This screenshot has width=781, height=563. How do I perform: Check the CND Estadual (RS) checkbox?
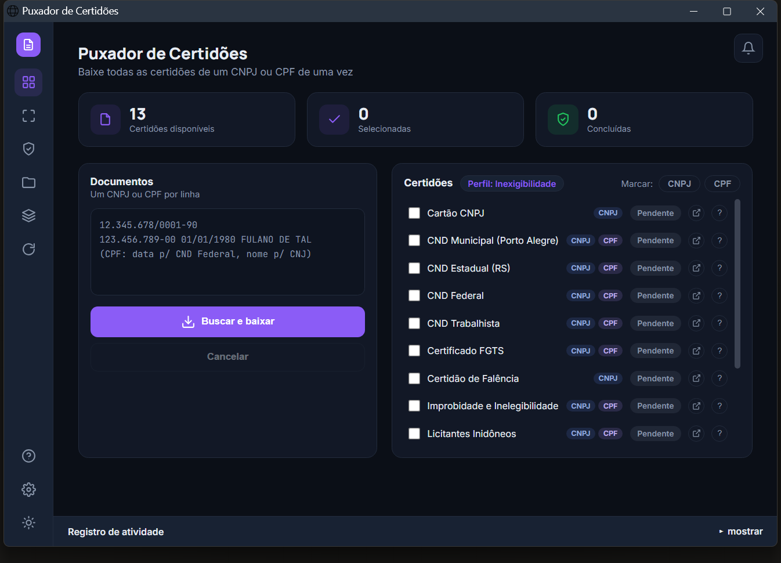coord(414,268)
